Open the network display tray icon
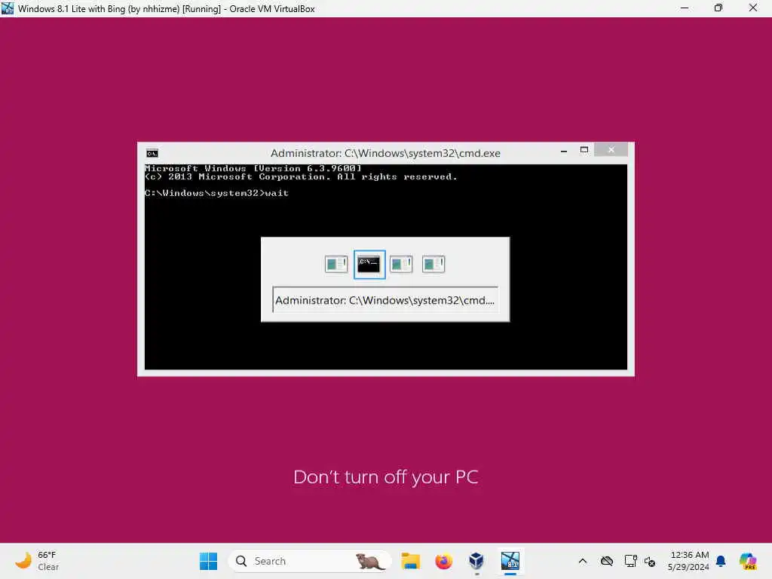The image size is (772, 579). click(x=630, y=561)
